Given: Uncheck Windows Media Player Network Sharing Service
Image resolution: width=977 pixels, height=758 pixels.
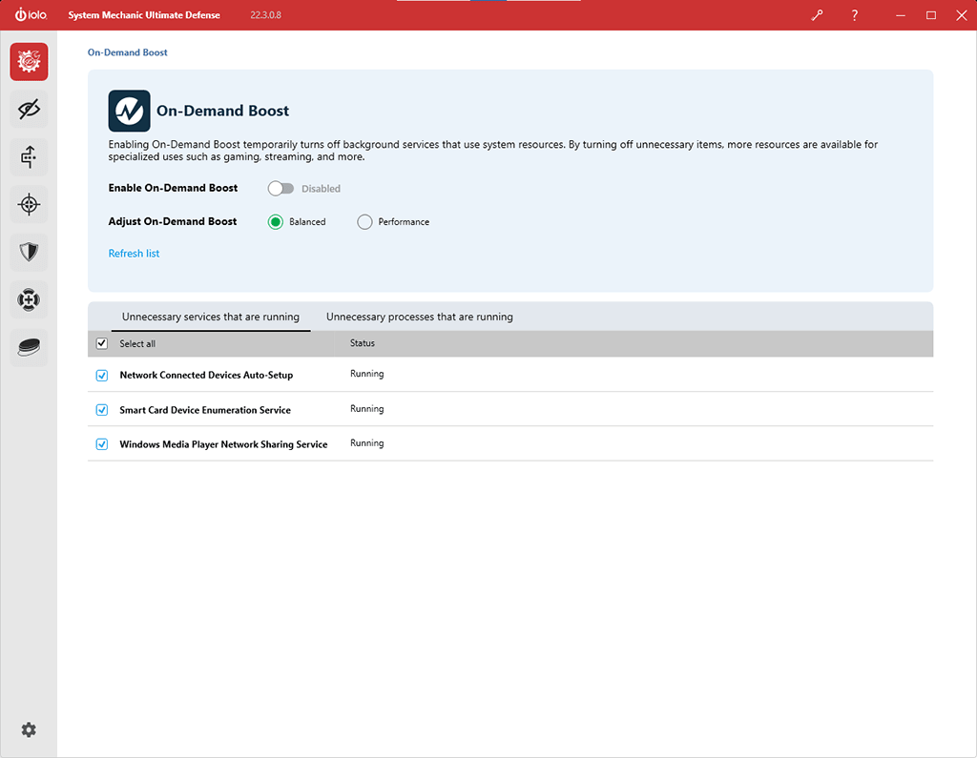Looking at the screenshot, I should click(102, 444).
